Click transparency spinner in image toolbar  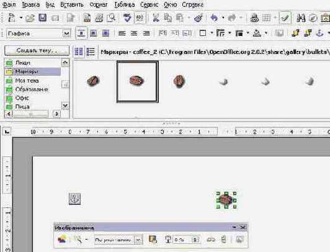tap(195, 240)
